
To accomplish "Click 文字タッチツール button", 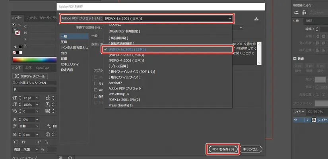I will tap(30, 76).
